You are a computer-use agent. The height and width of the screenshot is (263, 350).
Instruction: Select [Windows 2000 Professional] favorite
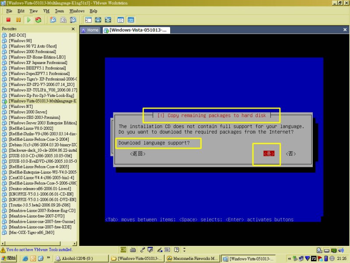click(32, 52)
